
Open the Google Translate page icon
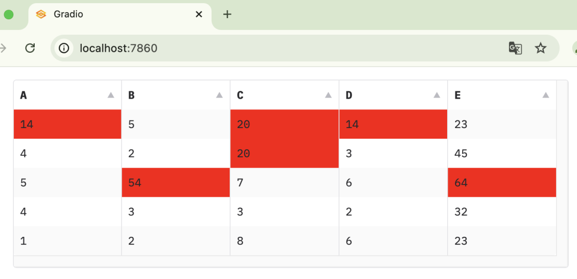tap(515, 49)
